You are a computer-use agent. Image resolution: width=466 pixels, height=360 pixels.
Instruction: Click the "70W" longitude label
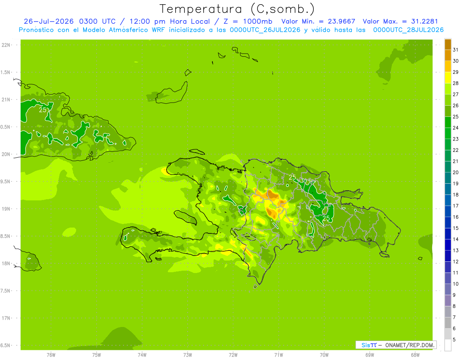point(324,355)
